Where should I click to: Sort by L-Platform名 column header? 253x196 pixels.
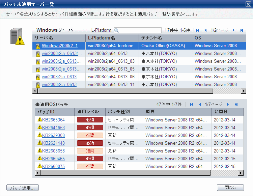[112, 38]
